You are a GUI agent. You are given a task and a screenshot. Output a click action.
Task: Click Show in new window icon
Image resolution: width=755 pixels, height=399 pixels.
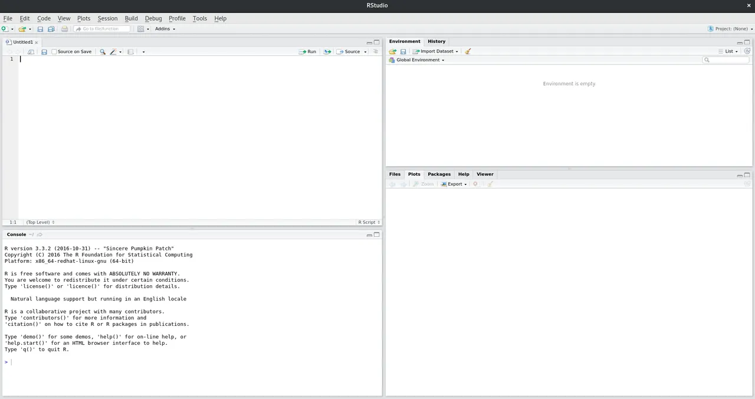pyautogui.click(x=31, y=52)
